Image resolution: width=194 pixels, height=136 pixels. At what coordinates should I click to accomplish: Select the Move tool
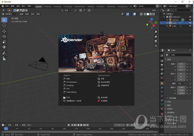pyautogui.click(x=4, y=31)
